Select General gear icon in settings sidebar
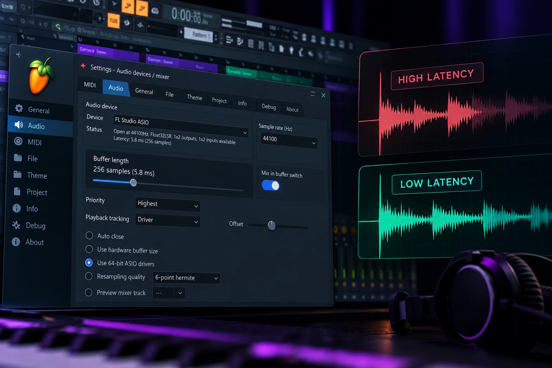The image size is (552, 368). pyautogui.click(x=19, y=108)
